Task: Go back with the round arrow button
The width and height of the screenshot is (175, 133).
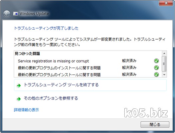Action: pyautogui.click(x=7, y=14)
